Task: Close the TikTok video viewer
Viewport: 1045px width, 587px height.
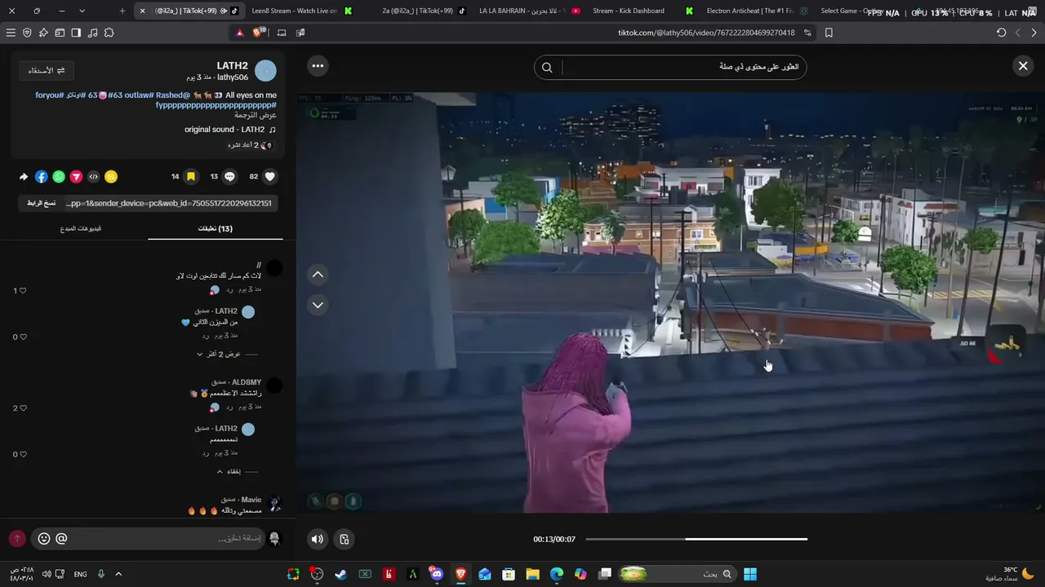Action: tap(1023, 66)
